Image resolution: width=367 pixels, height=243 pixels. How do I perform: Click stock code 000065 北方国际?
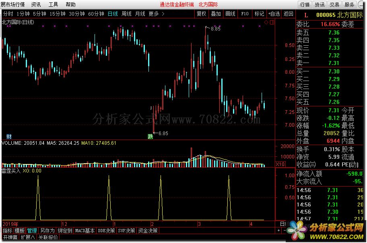[339, 15]
